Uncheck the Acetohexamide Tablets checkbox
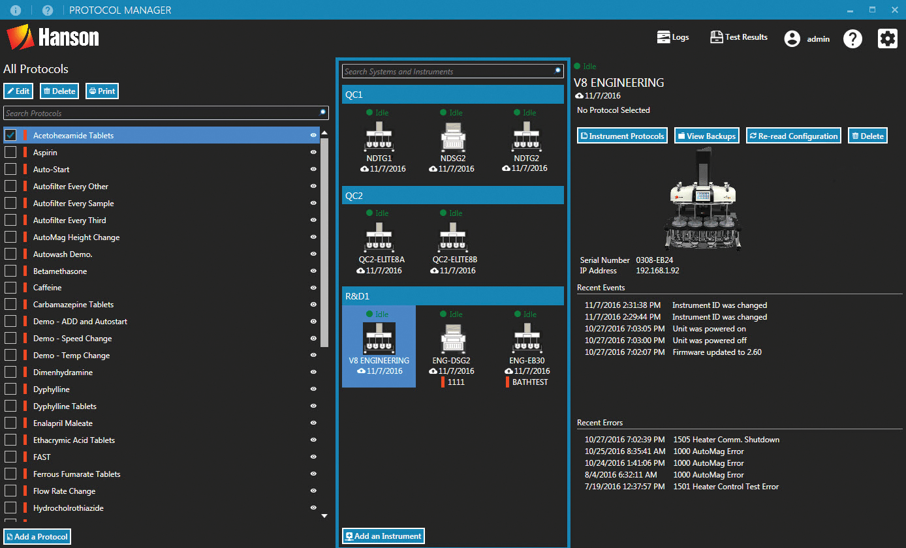Viewport: 906px width, 548px height. click(x=8, y=135)
